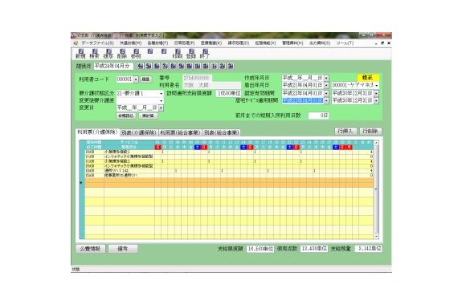This screenshot has width=462, height=305.
Task: Open the データファイル menu
Action: click(98, 43)
